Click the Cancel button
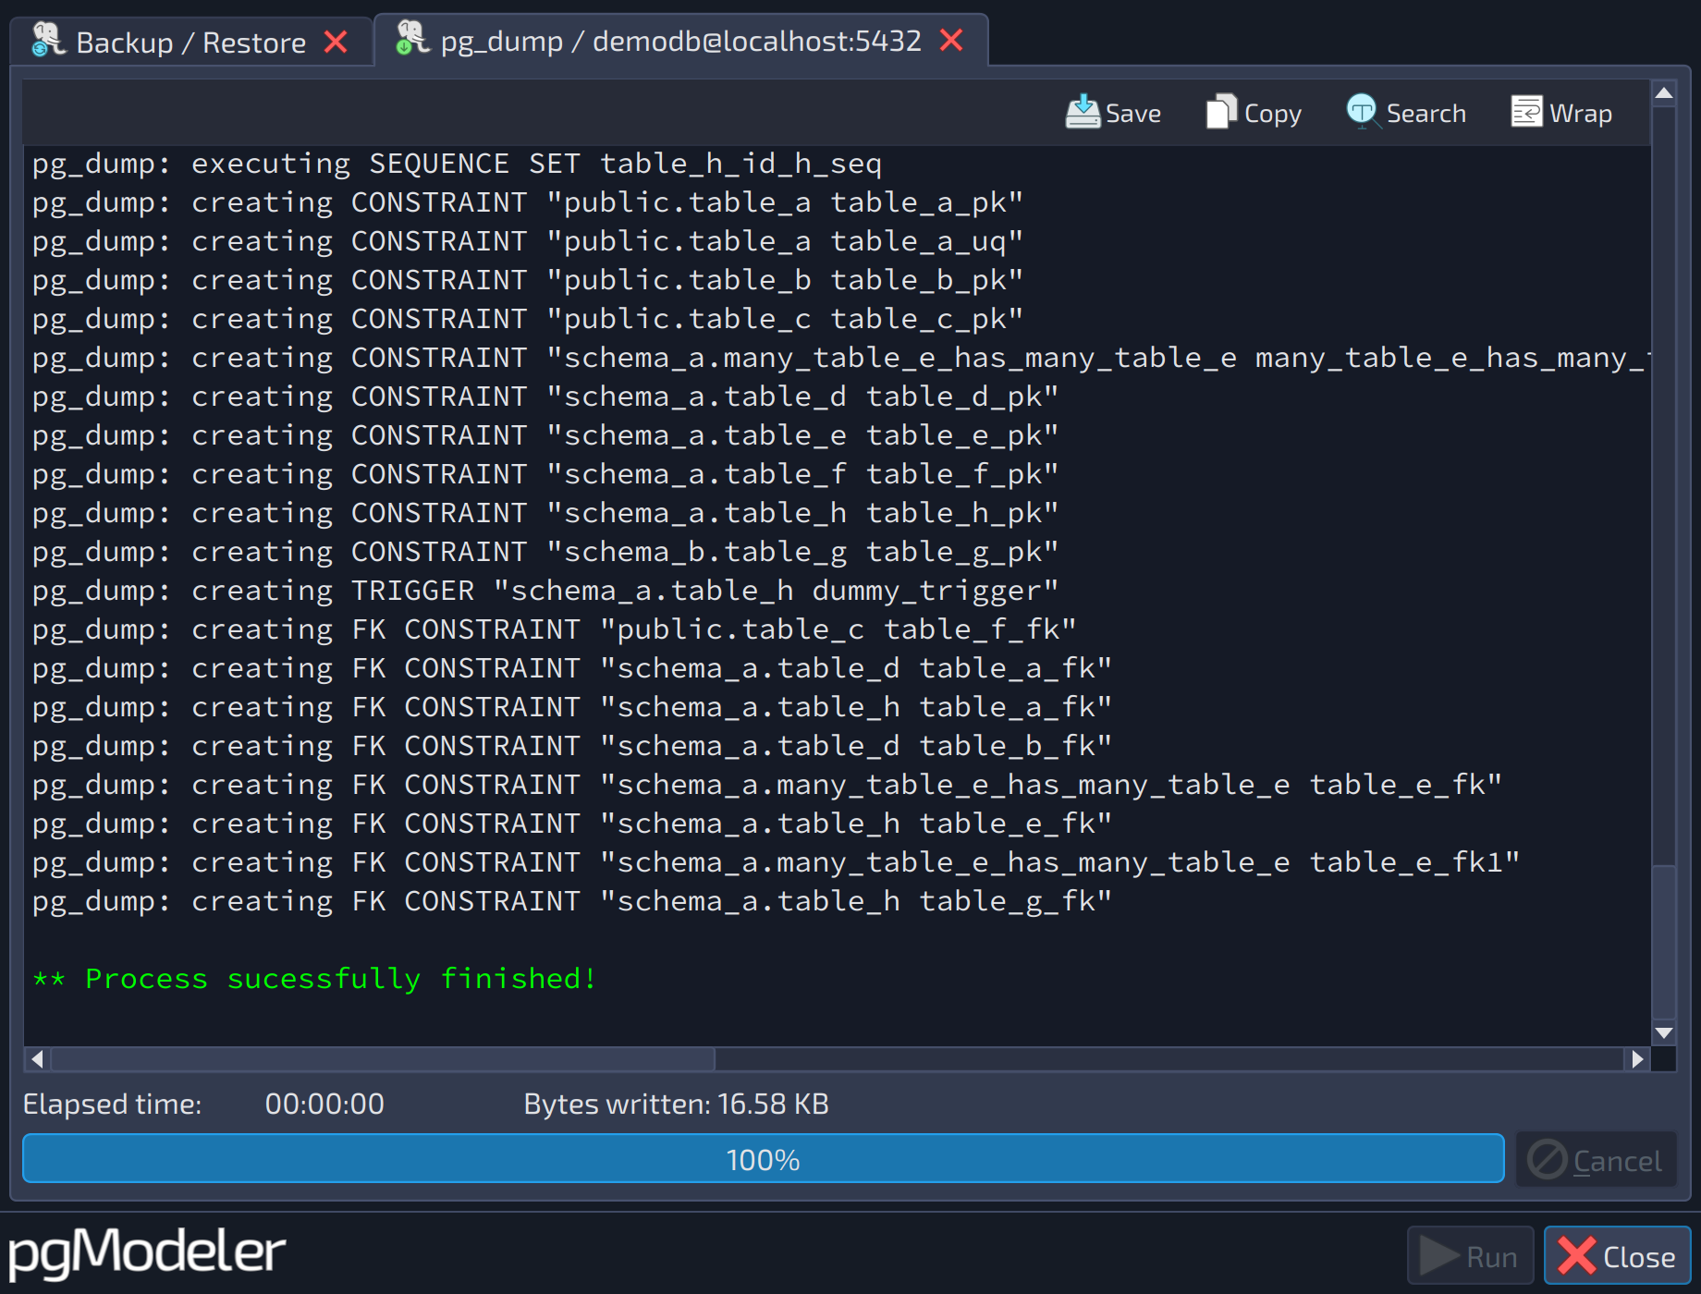The width and height of the screenshot is (1701, 1294). pos(1596,1160)
